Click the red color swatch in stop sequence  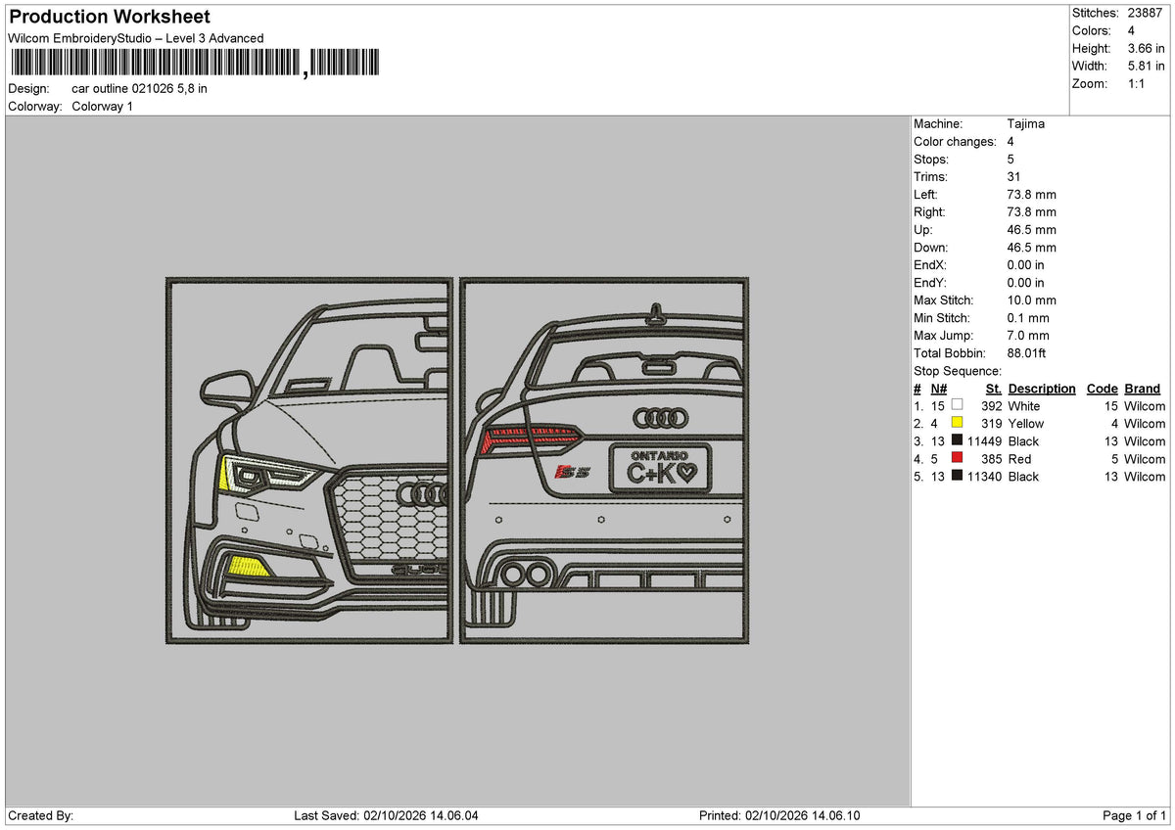click(957, 458)
